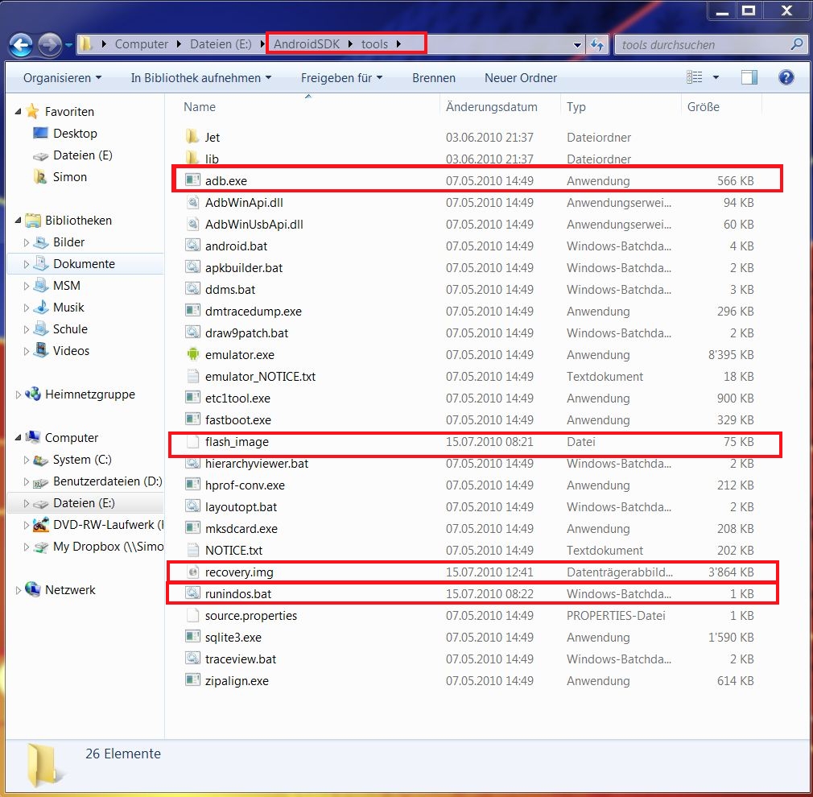Select Dateien (E:) under Computer
This screenshot has height=797, width=813.
click(x=84, y=503)
